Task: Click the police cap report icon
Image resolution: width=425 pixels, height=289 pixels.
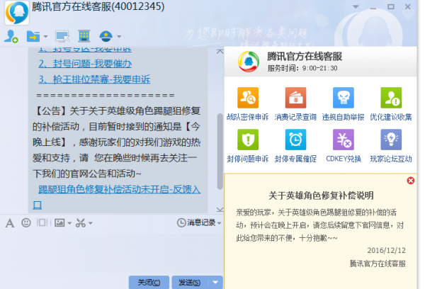Action: (106, 36)
